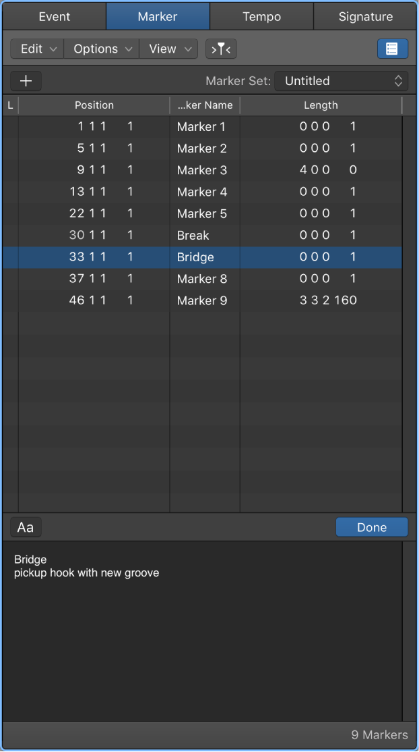
Task: Open the Options dropdown menu
Action: pos(102,49)
